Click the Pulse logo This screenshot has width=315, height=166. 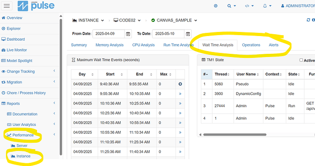click(x=36, y=6)
